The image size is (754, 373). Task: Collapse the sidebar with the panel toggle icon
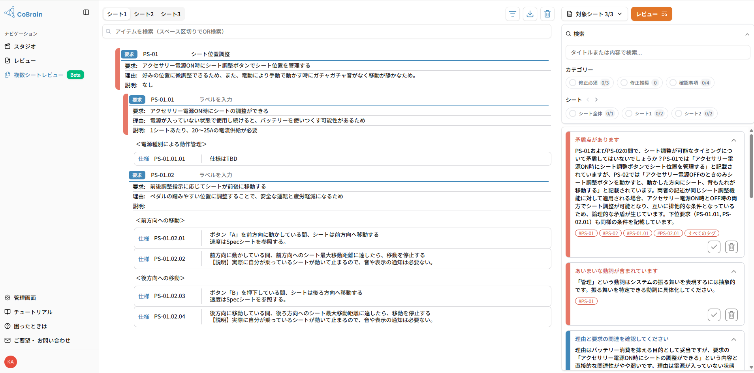pyautogui.click(x=86, y=12)
